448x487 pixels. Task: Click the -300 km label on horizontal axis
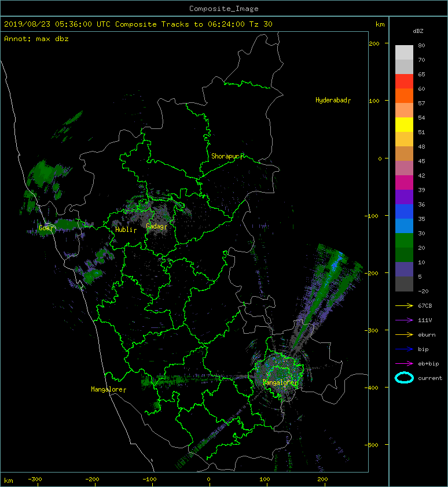point(35,479)
